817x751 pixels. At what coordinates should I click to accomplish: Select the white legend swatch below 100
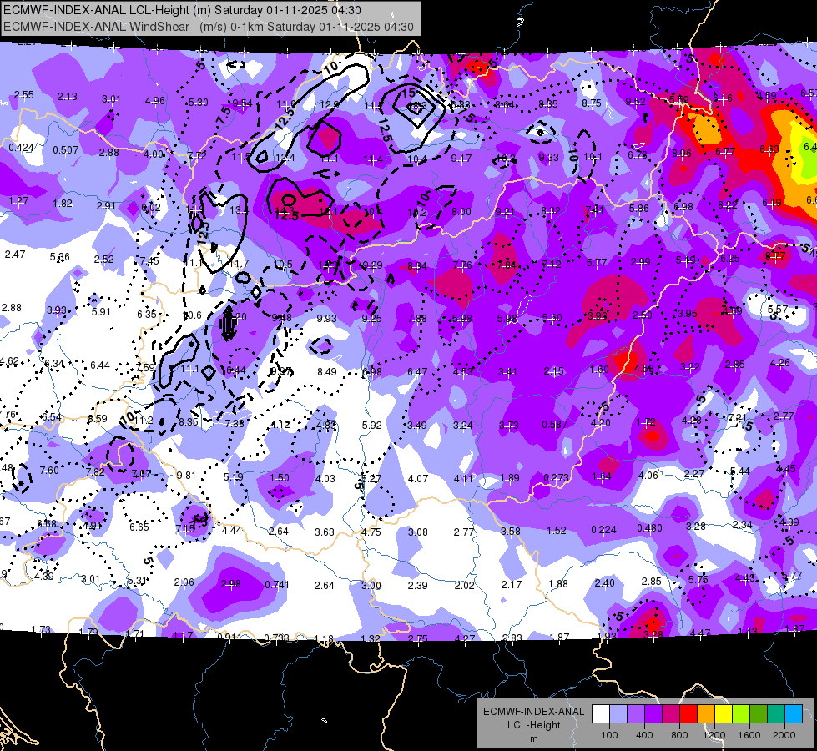(601, 714)
